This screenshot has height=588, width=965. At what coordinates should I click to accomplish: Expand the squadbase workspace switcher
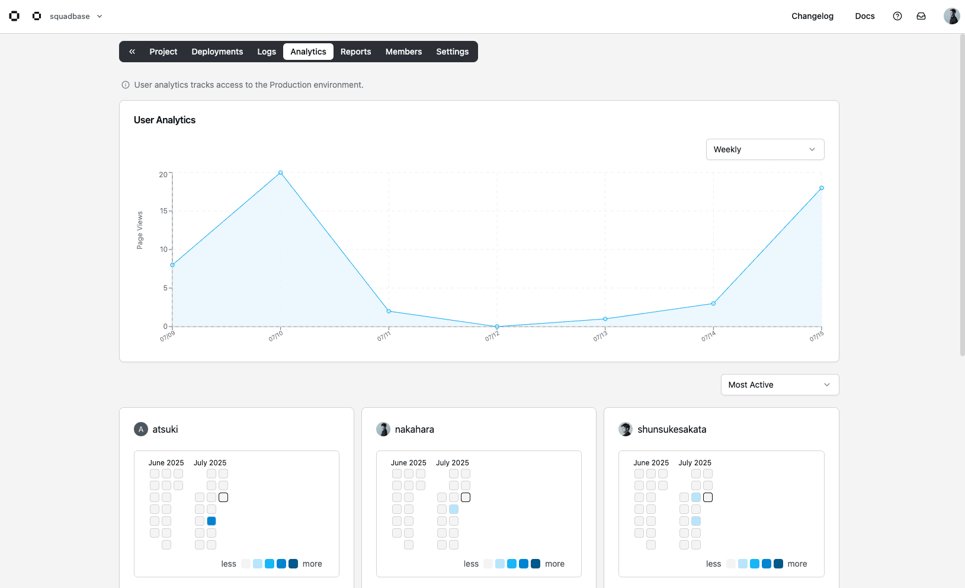pos(99,16)
